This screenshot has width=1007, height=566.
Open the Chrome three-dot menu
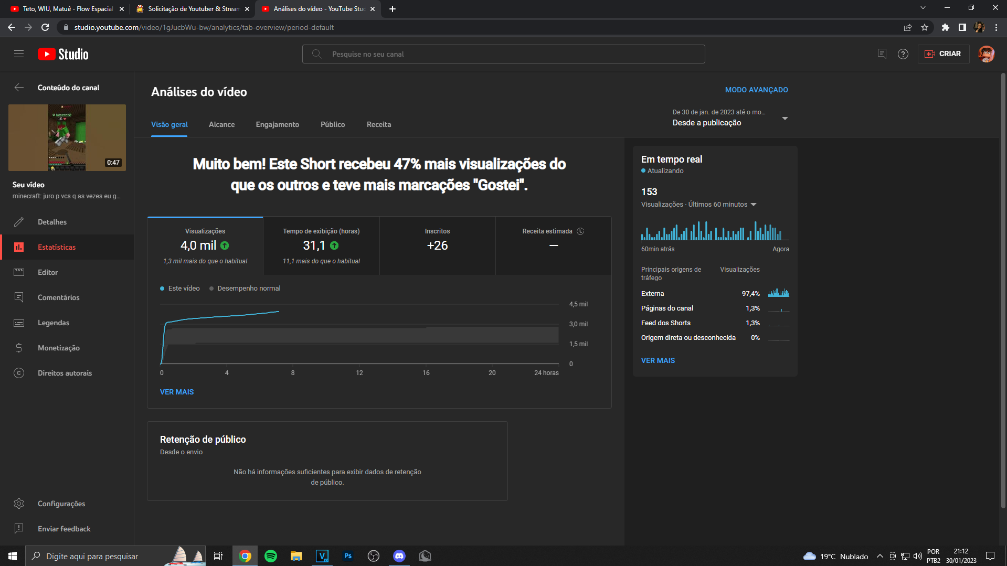996,27
